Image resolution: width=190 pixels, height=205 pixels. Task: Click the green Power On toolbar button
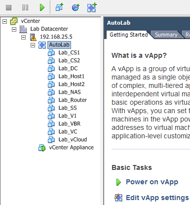click(42, 7)
